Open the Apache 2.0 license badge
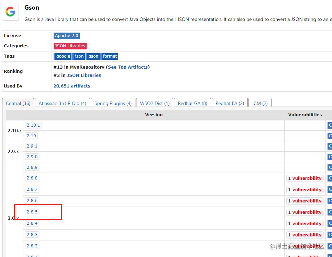 (66, 36)
